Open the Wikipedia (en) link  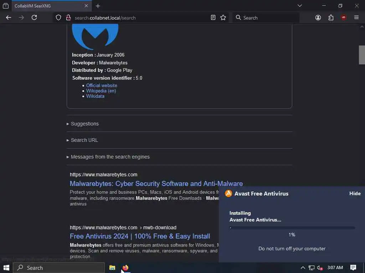101,91
